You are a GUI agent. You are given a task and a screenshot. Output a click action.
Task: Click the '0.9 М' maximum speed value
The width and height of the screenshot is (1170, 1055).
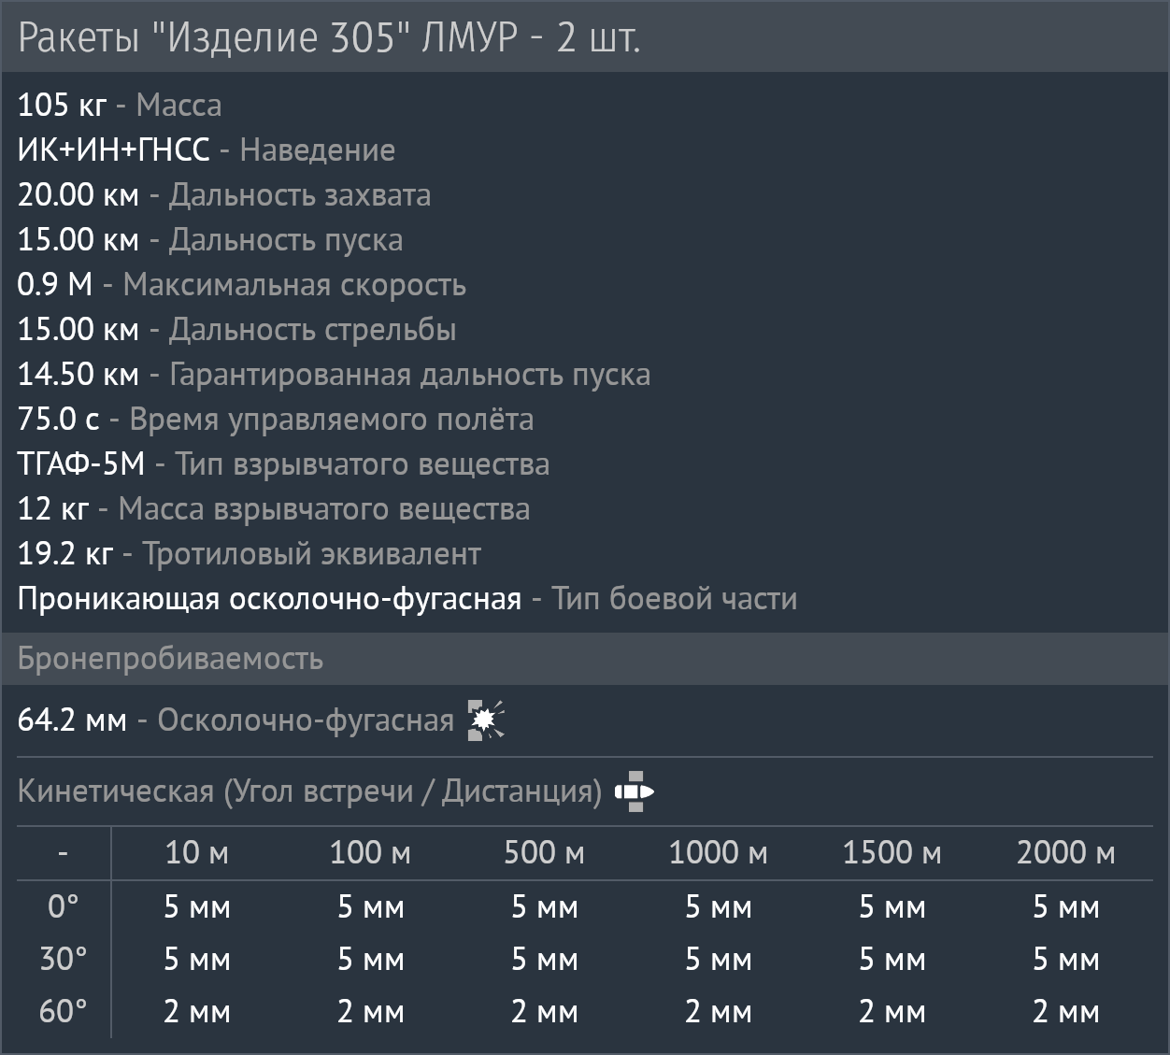[x=55, y=284]
